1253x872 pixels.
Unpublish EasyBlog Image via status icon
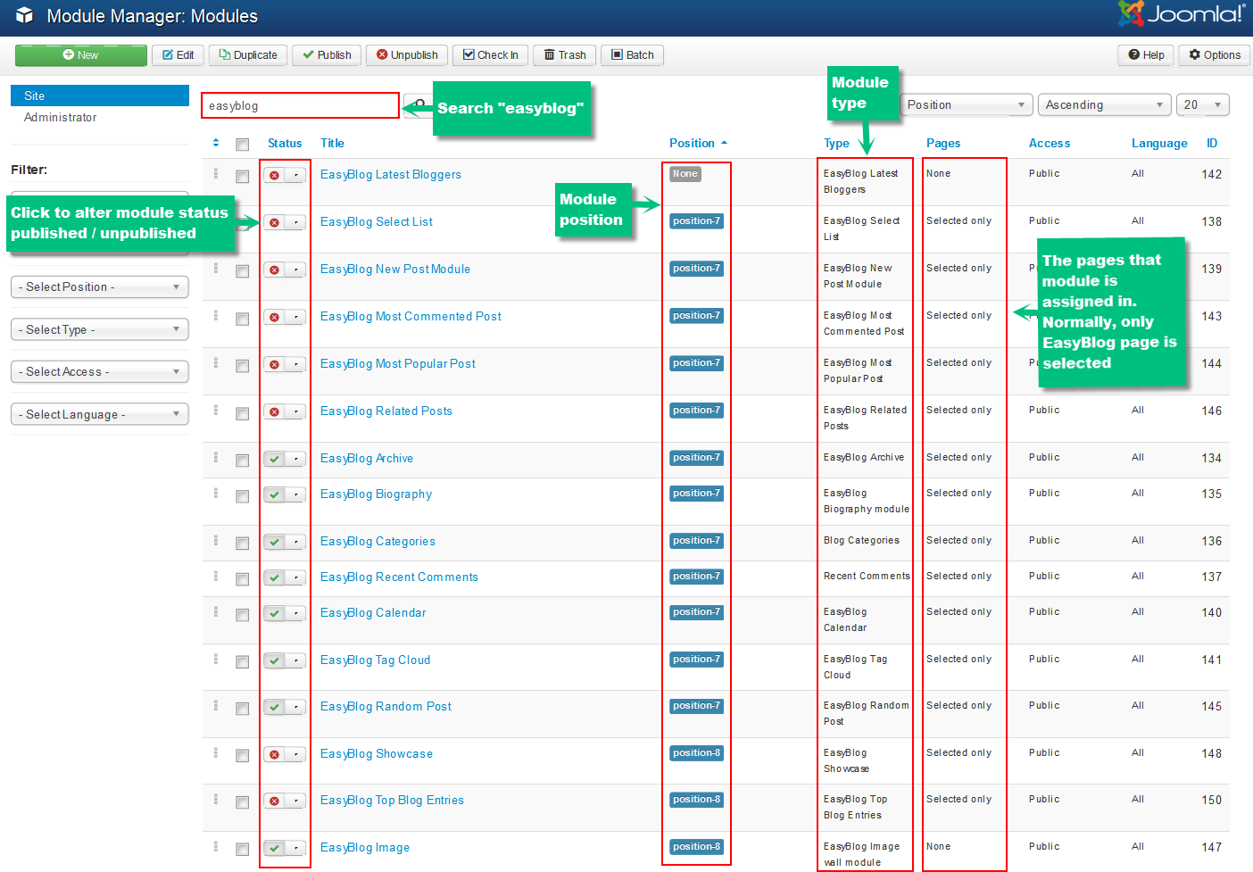coord(274,848)
